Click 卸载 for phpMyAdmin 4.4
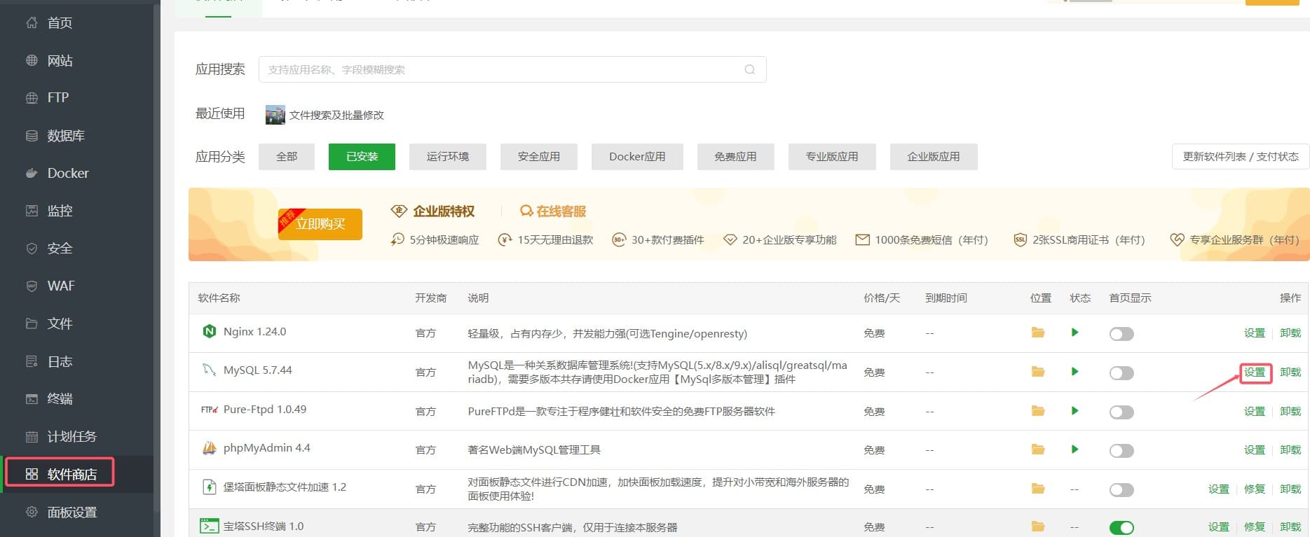Image resolution: width=1310 pixels, height=537 pixels. pos(1290,450)
